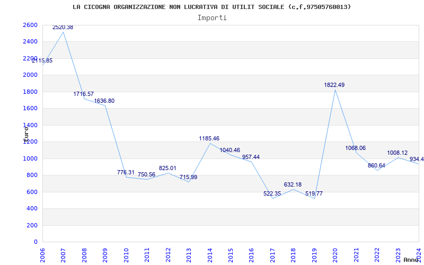Viewport: 424px width, 265px height.
Task: Click the 400 y-axis tick label
Action: (32, 209)
